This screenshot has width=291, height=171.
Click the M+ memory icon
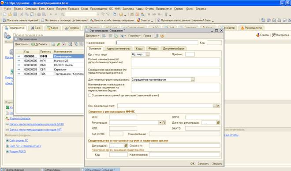coord(154,14)
